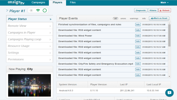This screenshot has width=177, height=100.
Task: Open the Main account dropdown
Action: (165, 2)
